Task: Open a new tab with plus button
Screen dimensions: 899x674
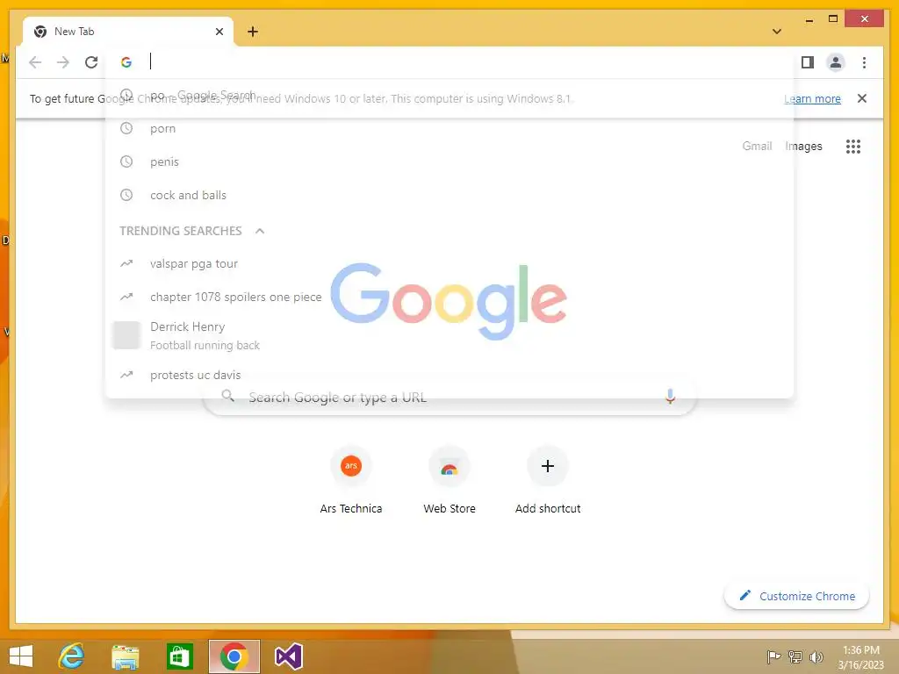Action: pos(253,32)
